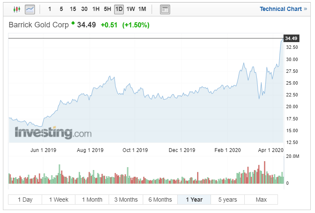Show the 1 Week range

coord(59,200)
